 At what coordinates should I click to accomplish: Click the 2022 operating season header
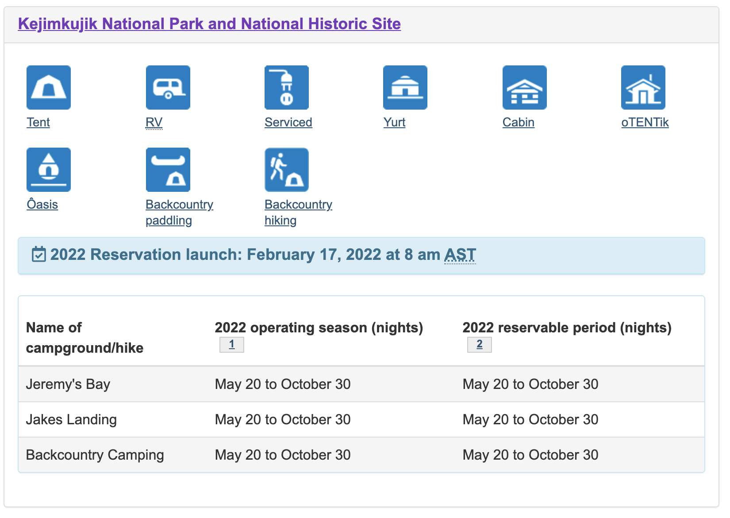(319, 328)
